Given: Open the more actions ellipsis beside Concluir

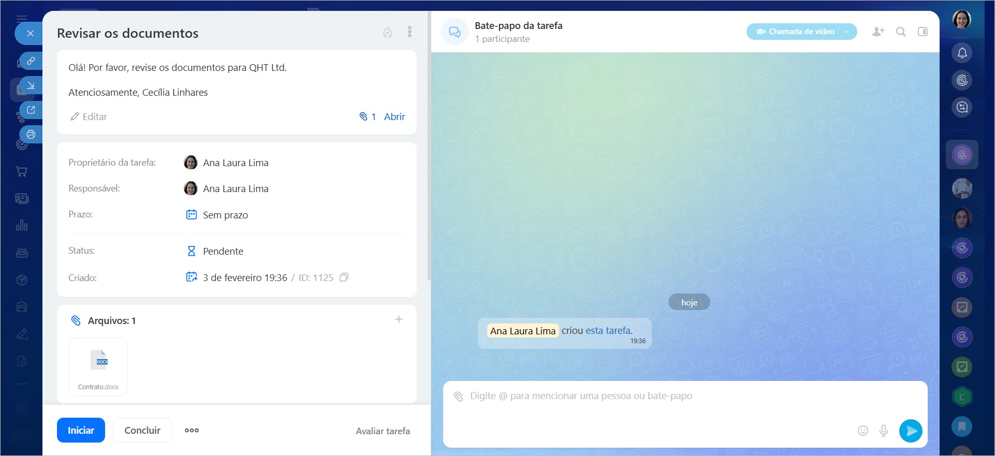Looking at the screenshot, I should click(x=192, y=430).
